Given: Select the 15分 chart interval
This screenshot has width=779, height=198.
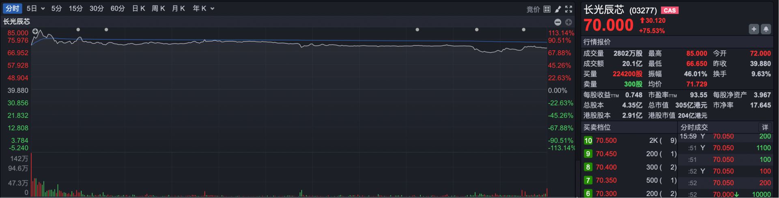Looking at the screenshot, I should [x=75, y=9].
